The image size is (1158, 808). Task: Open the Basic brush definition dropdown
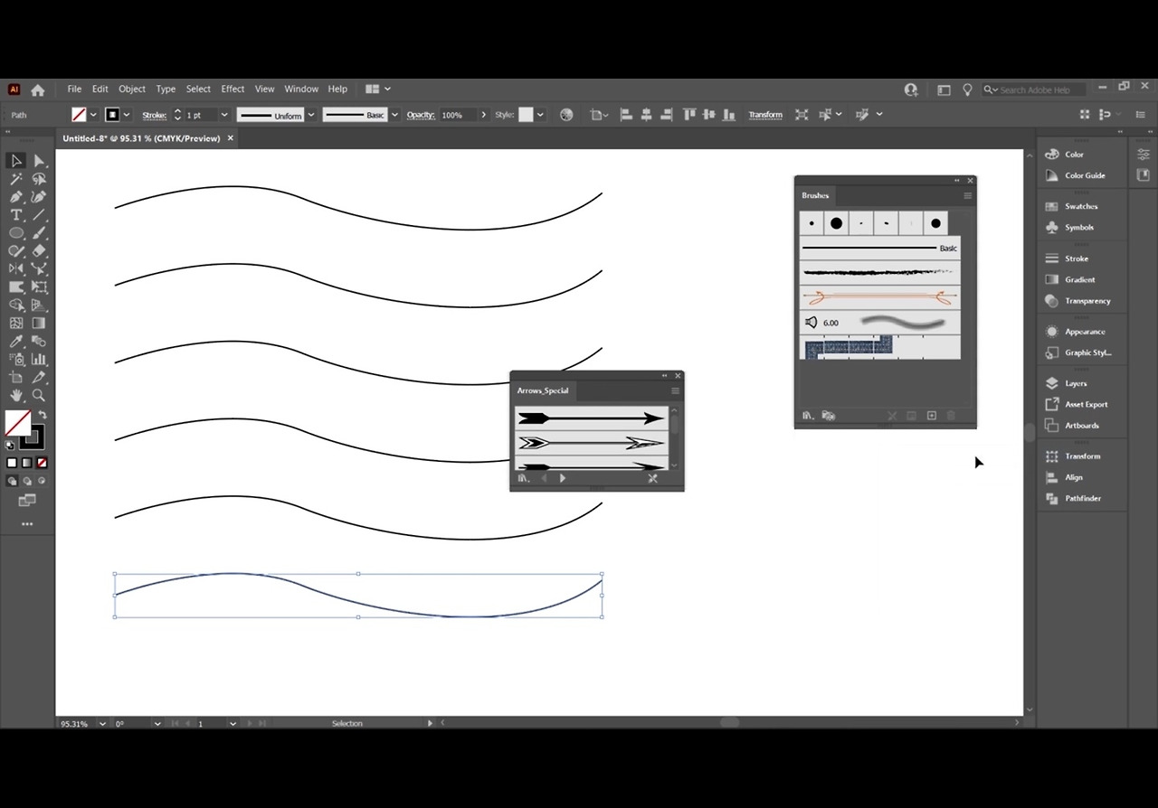click(x=394, y=115)
